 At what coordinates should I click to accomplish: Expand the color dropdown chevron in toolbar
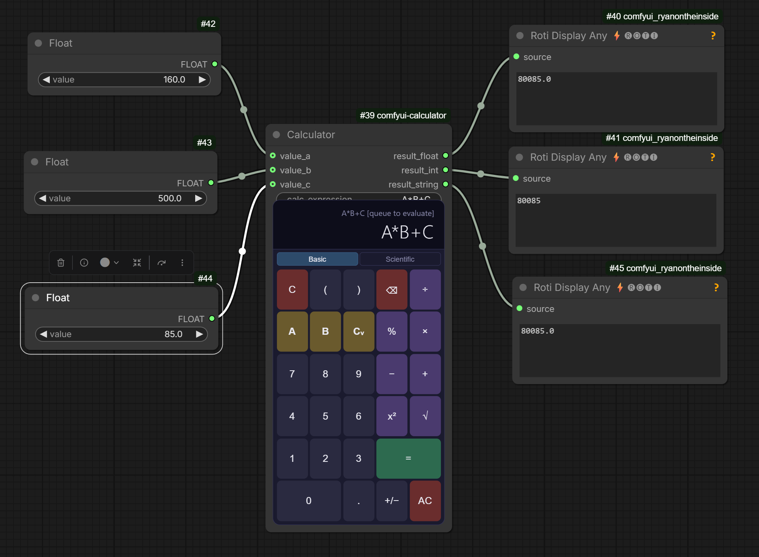point(116,263)
